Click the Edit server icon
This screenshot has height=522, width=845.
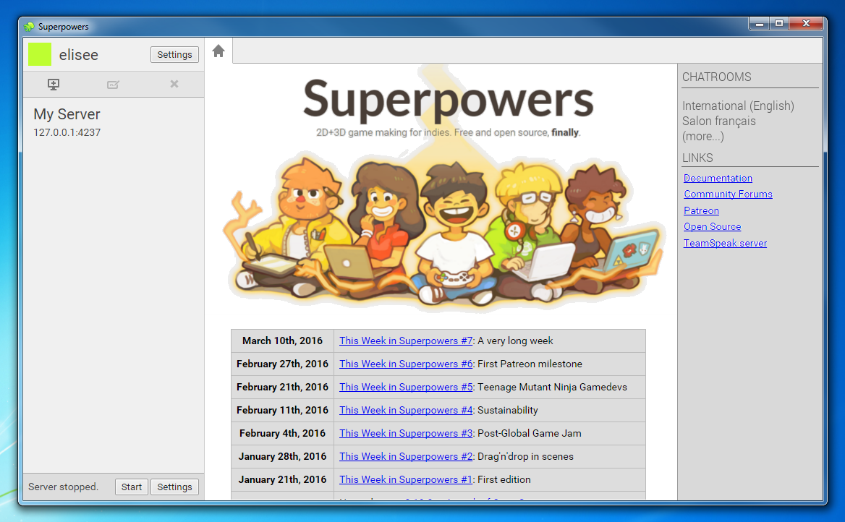tap(113, 85)
